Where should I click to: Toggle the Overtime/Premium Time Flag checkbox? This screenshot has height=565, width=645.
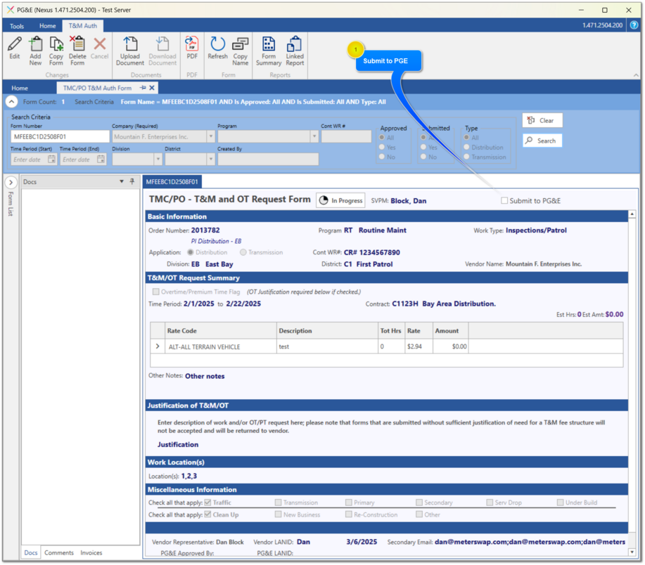pos(155,292)
